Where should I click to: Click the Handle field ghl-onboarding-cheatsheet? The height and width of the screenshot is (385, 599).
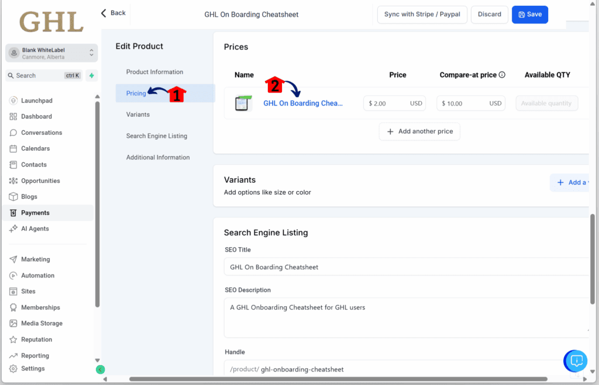tap(407, 369)
